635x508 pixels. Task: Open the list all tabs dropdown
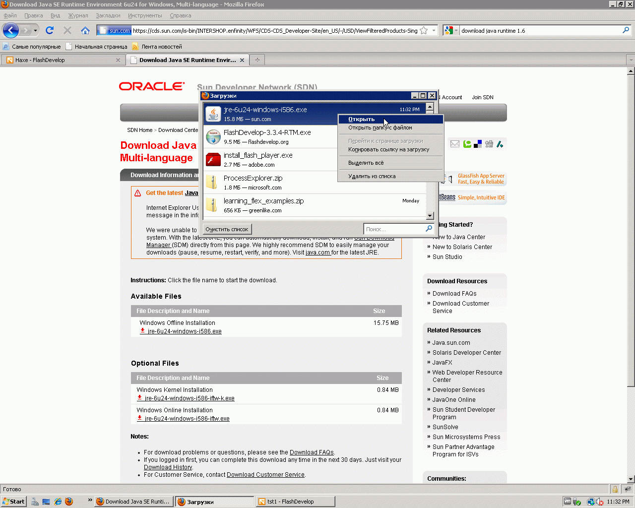631,60
